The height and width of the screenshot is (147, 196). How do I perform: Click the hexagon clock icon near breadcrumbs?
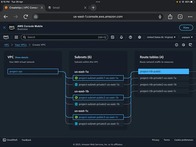183,45
